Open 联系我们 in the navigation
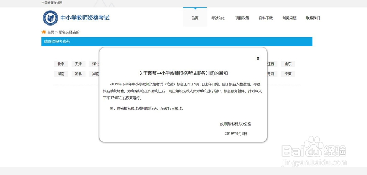367x175 pixels. click(313, 18)
